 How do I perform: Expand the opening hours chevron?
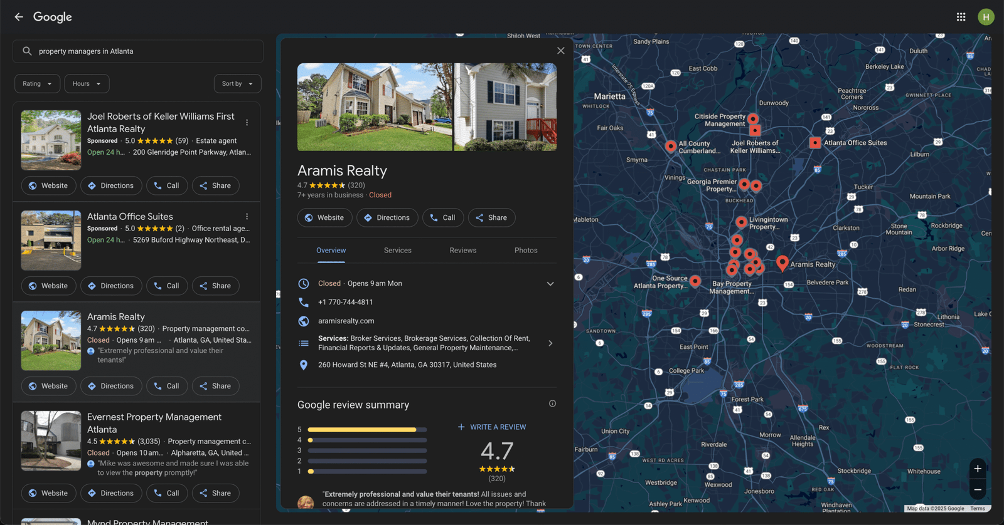pyautogui.click(x=550, y=284)
